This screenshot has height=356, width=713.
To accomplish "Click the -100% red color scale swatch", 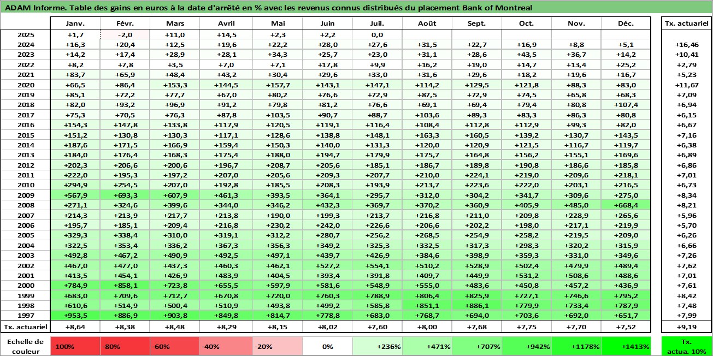I will point(75,346).
